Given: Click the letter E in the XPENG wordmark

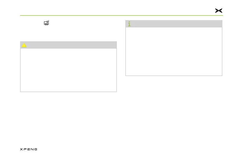Looking at the screenshot, I should coord(28,149).
